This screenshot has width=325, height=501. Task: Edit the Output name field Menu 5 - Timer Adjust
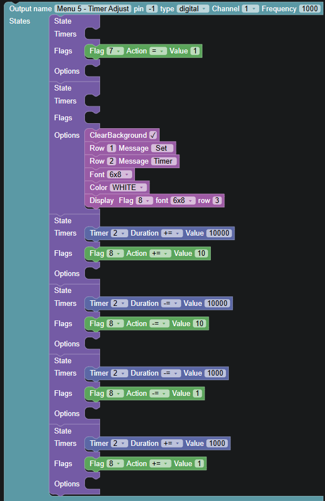pos(93,8)
